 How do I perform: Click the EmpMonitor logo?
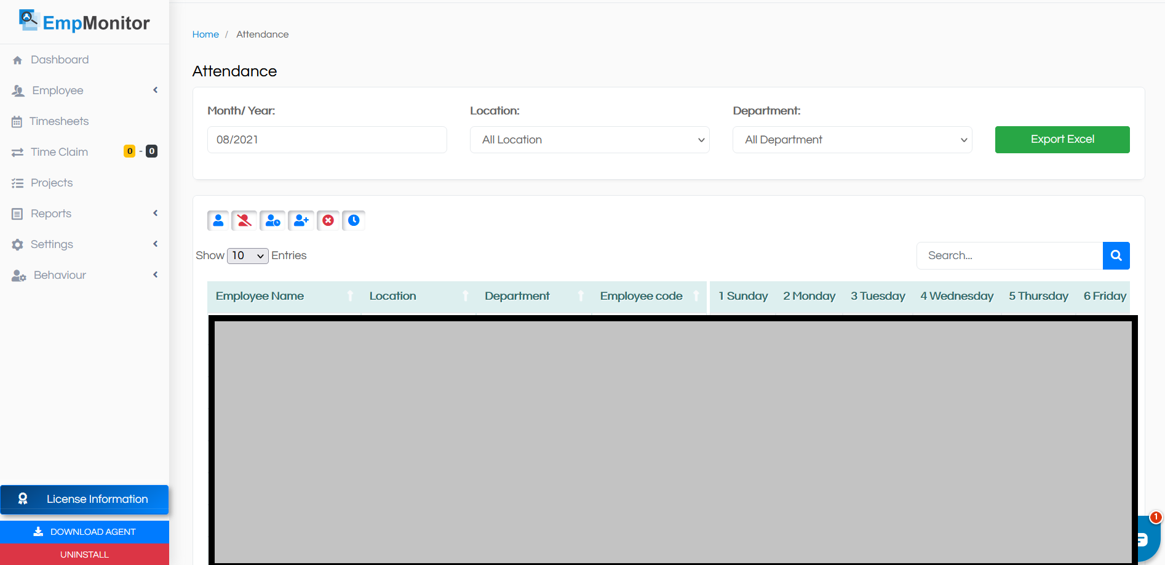tap(84, 22)
